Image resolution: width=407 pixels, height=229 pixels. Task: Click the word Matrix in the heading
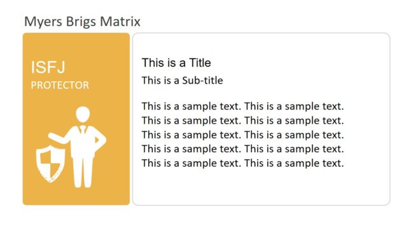point(120,21)
